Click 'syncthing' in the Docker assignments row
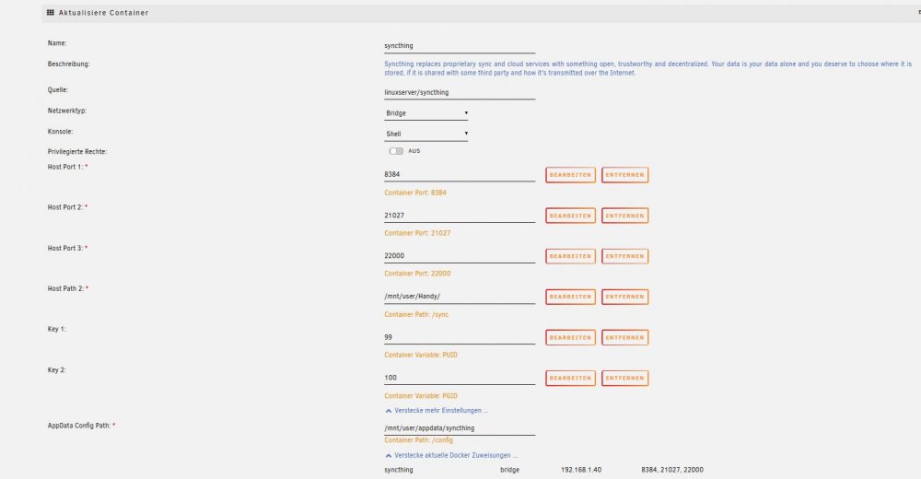 tap(399, 470)
